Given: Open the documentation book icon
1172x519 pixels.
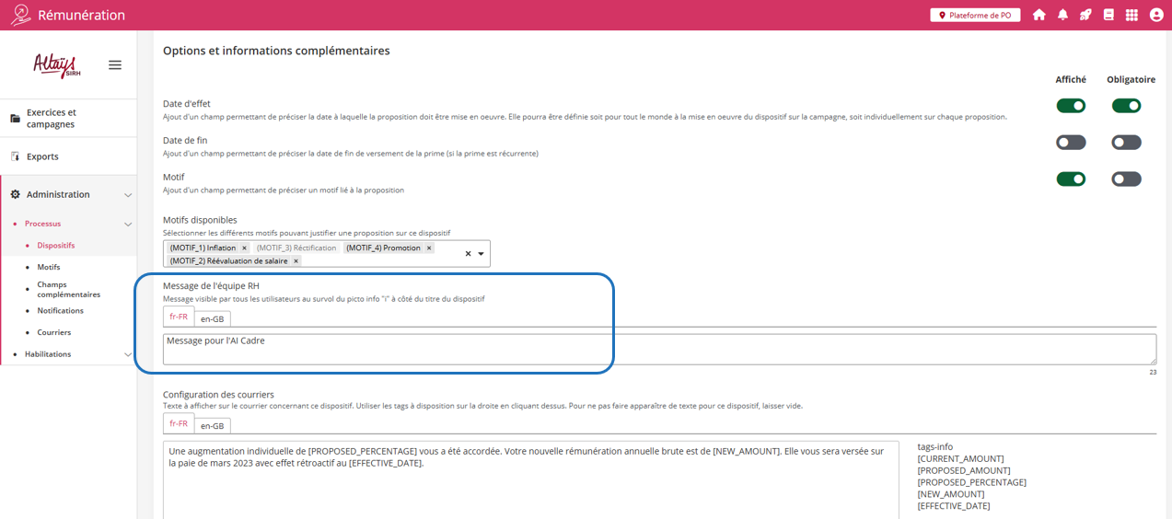Looking at the screenshot, I should coord(1108,15).
